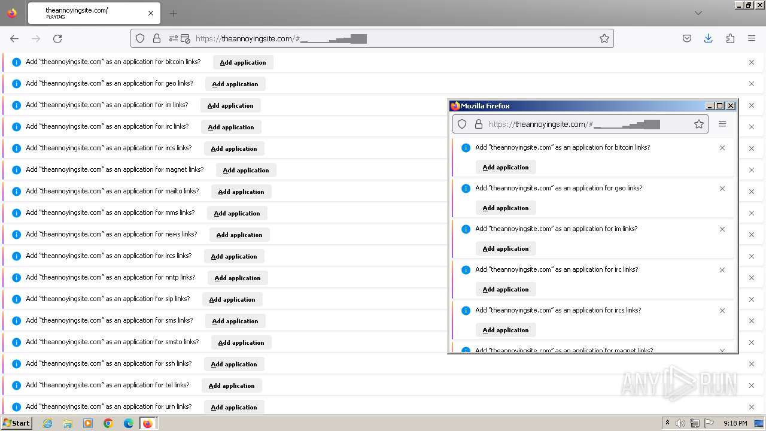Add application for sip links
This screenshot has height=431, width=766.
click(232, 299)
